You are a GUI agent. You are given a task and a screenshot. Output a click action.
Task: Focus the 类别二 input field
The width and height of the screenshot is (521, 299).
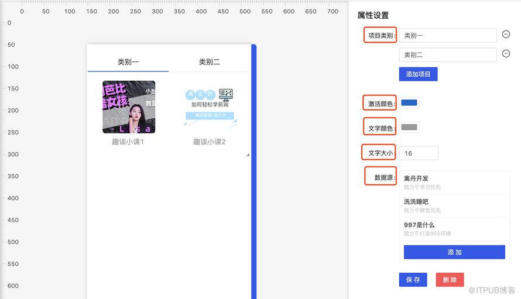[448, 55]
